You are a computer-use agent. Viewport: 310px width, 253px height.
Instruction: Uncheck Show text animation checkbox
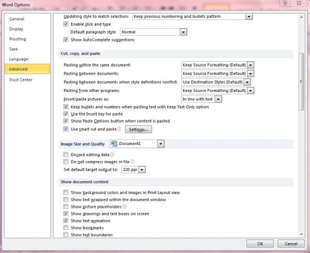(66, 220)
